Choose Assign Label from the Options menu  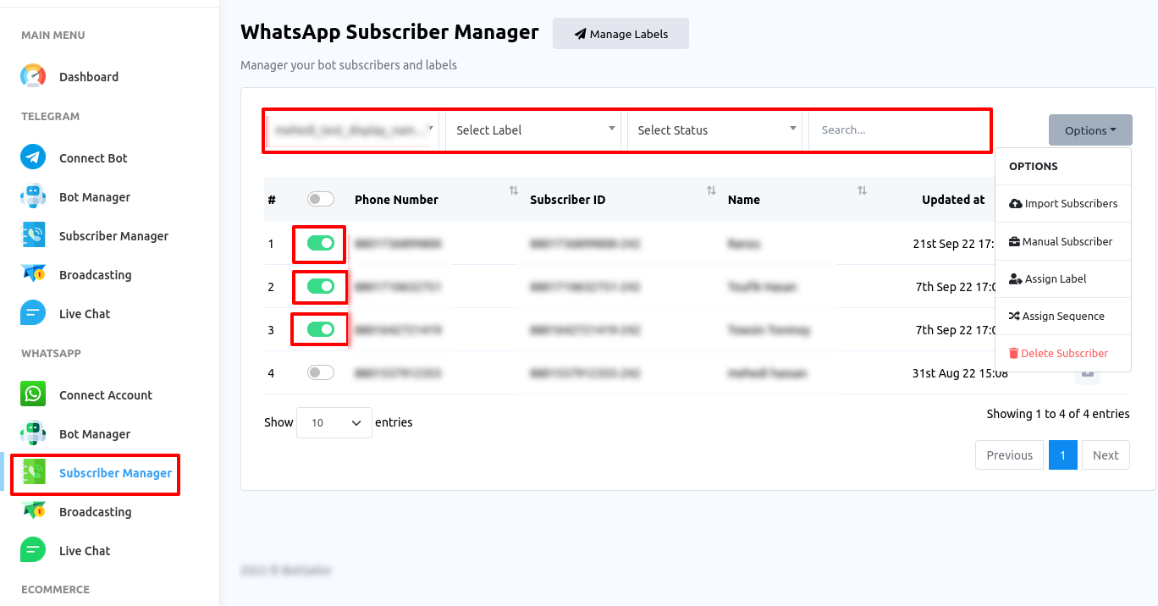[1063, 278]
